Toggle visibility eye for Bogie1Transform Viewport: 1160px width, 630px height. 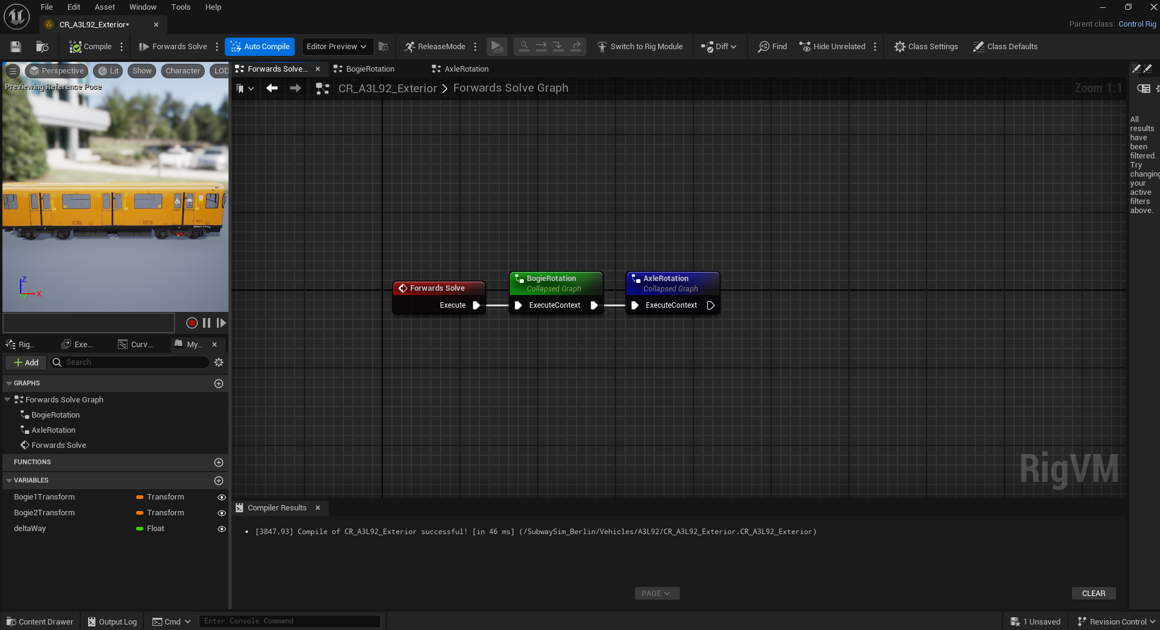point(222,497)
